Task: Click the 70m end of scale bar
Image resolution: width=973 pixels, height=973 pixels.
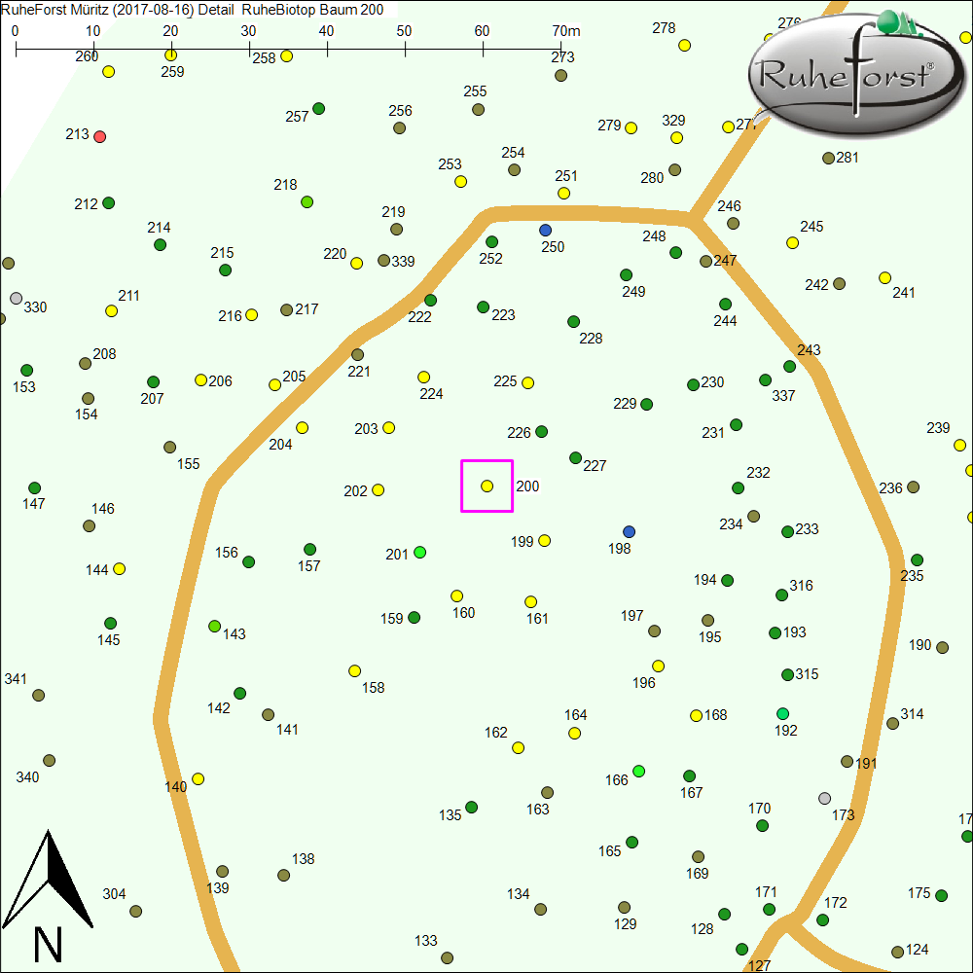Action: point(560,47)
